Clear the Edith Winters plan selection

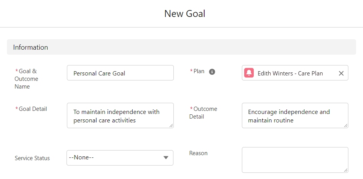(x=341, y=73)
